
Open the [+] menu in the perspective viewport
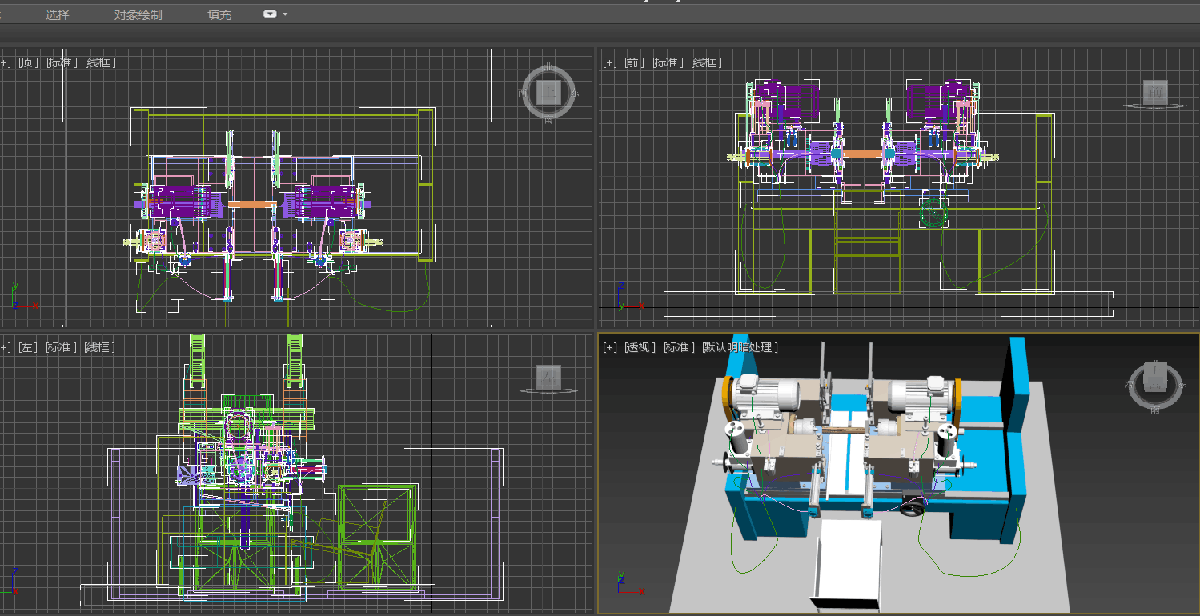(610, 347)
